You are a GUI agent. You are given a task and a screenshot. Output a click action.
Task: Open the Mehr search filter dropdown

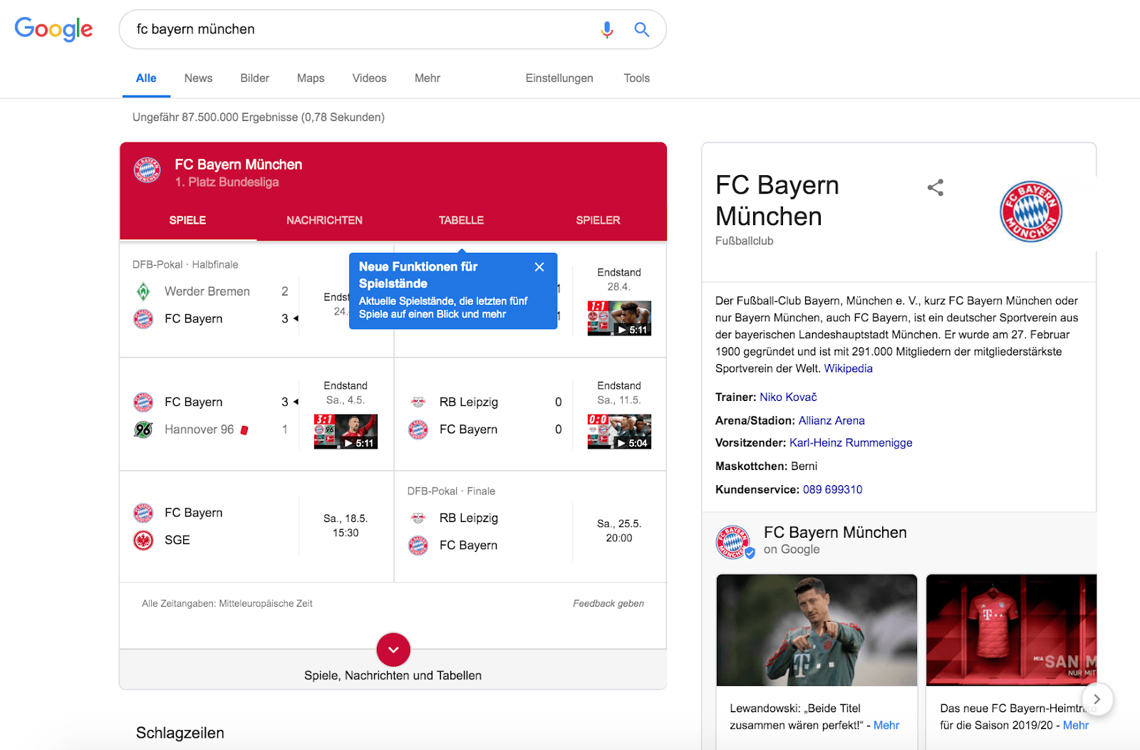427,78
